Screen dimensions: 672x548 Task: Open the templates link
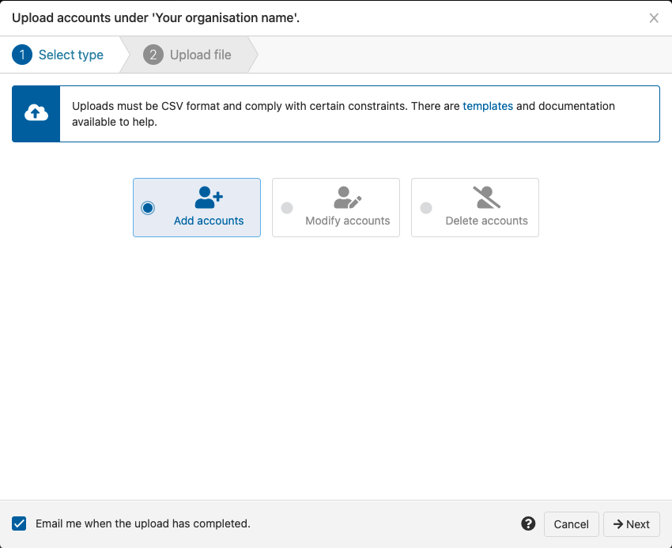point(488,106)
